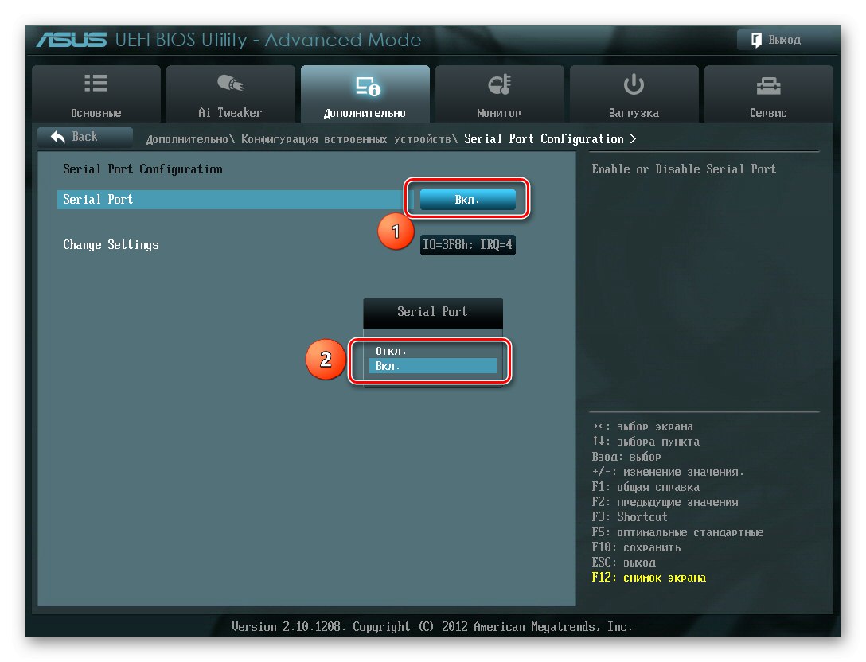
Task: Click the Дополнительно\ breadcrumb segment
Action: [190, 139]
